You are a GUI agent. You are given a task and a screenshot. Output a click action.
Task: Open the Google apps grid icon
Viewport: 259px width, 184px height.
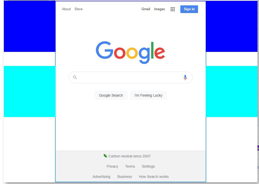pos(173,9)
